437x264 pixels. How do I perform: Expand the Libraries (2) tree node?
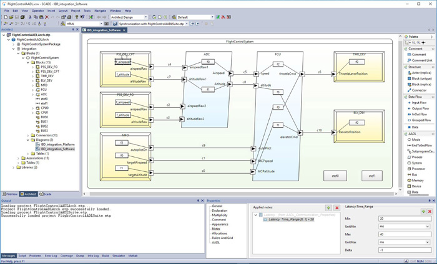tap(13, 167)
